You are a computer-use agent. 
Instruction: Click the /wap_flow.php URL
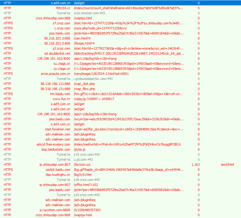coord(84,89)
